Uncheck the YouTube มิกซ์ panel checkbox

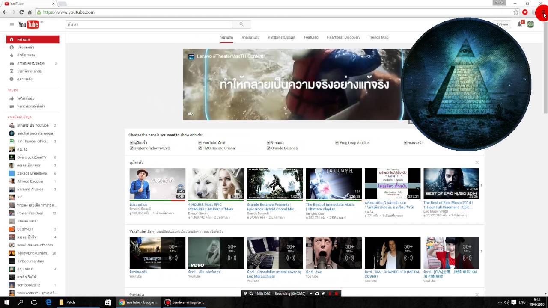coord(200,143)
